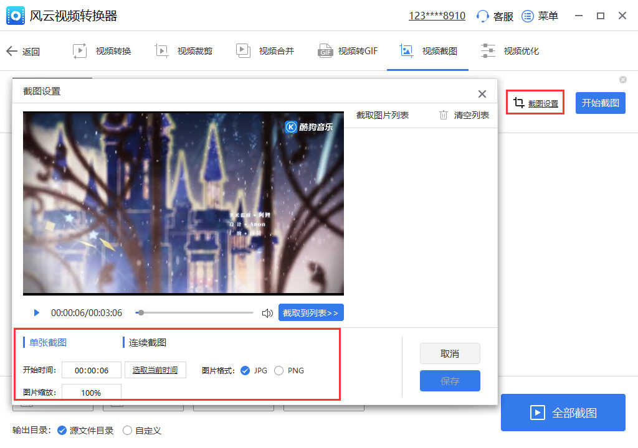Select 单张截图 mode
Image resolution: width=638 pixels, height=448 pixels.
click(x=48, y=342)
